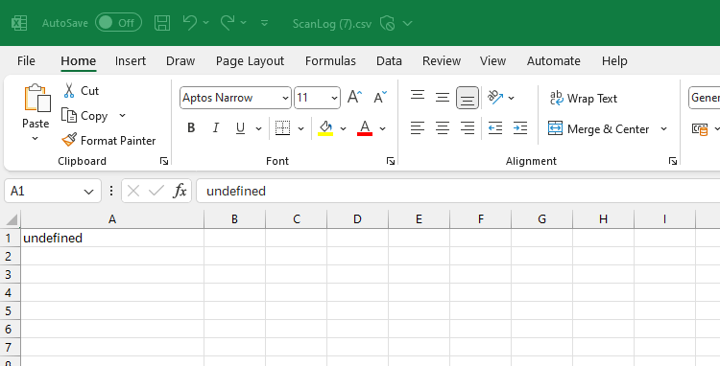Image resolution: width=720 pixels, height=366 pixels.
Task: Click the Wrap Text button
Action: point(584,98)
